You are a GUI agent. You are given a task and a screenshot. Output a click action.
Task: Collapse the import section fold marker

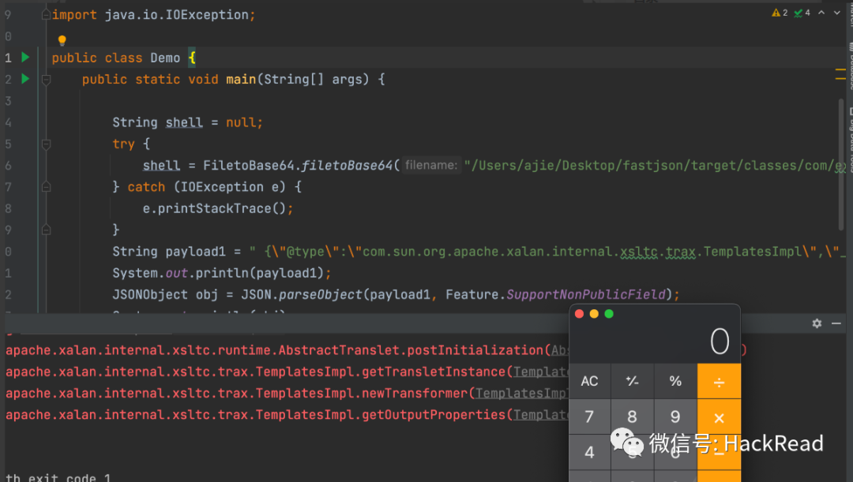(47, 15)
